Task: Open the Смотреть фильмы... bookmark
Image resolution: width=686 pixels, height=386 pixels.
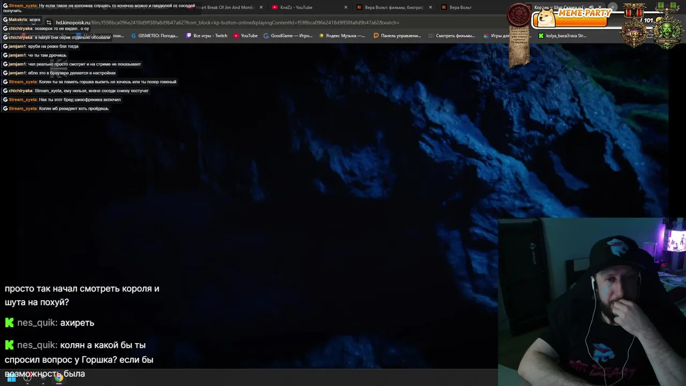Action: pos(451,36)
